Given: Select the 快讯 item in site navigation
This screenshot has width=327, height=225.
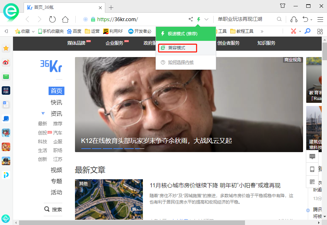Looking at the screenshot, I should (x=56, y=102).
